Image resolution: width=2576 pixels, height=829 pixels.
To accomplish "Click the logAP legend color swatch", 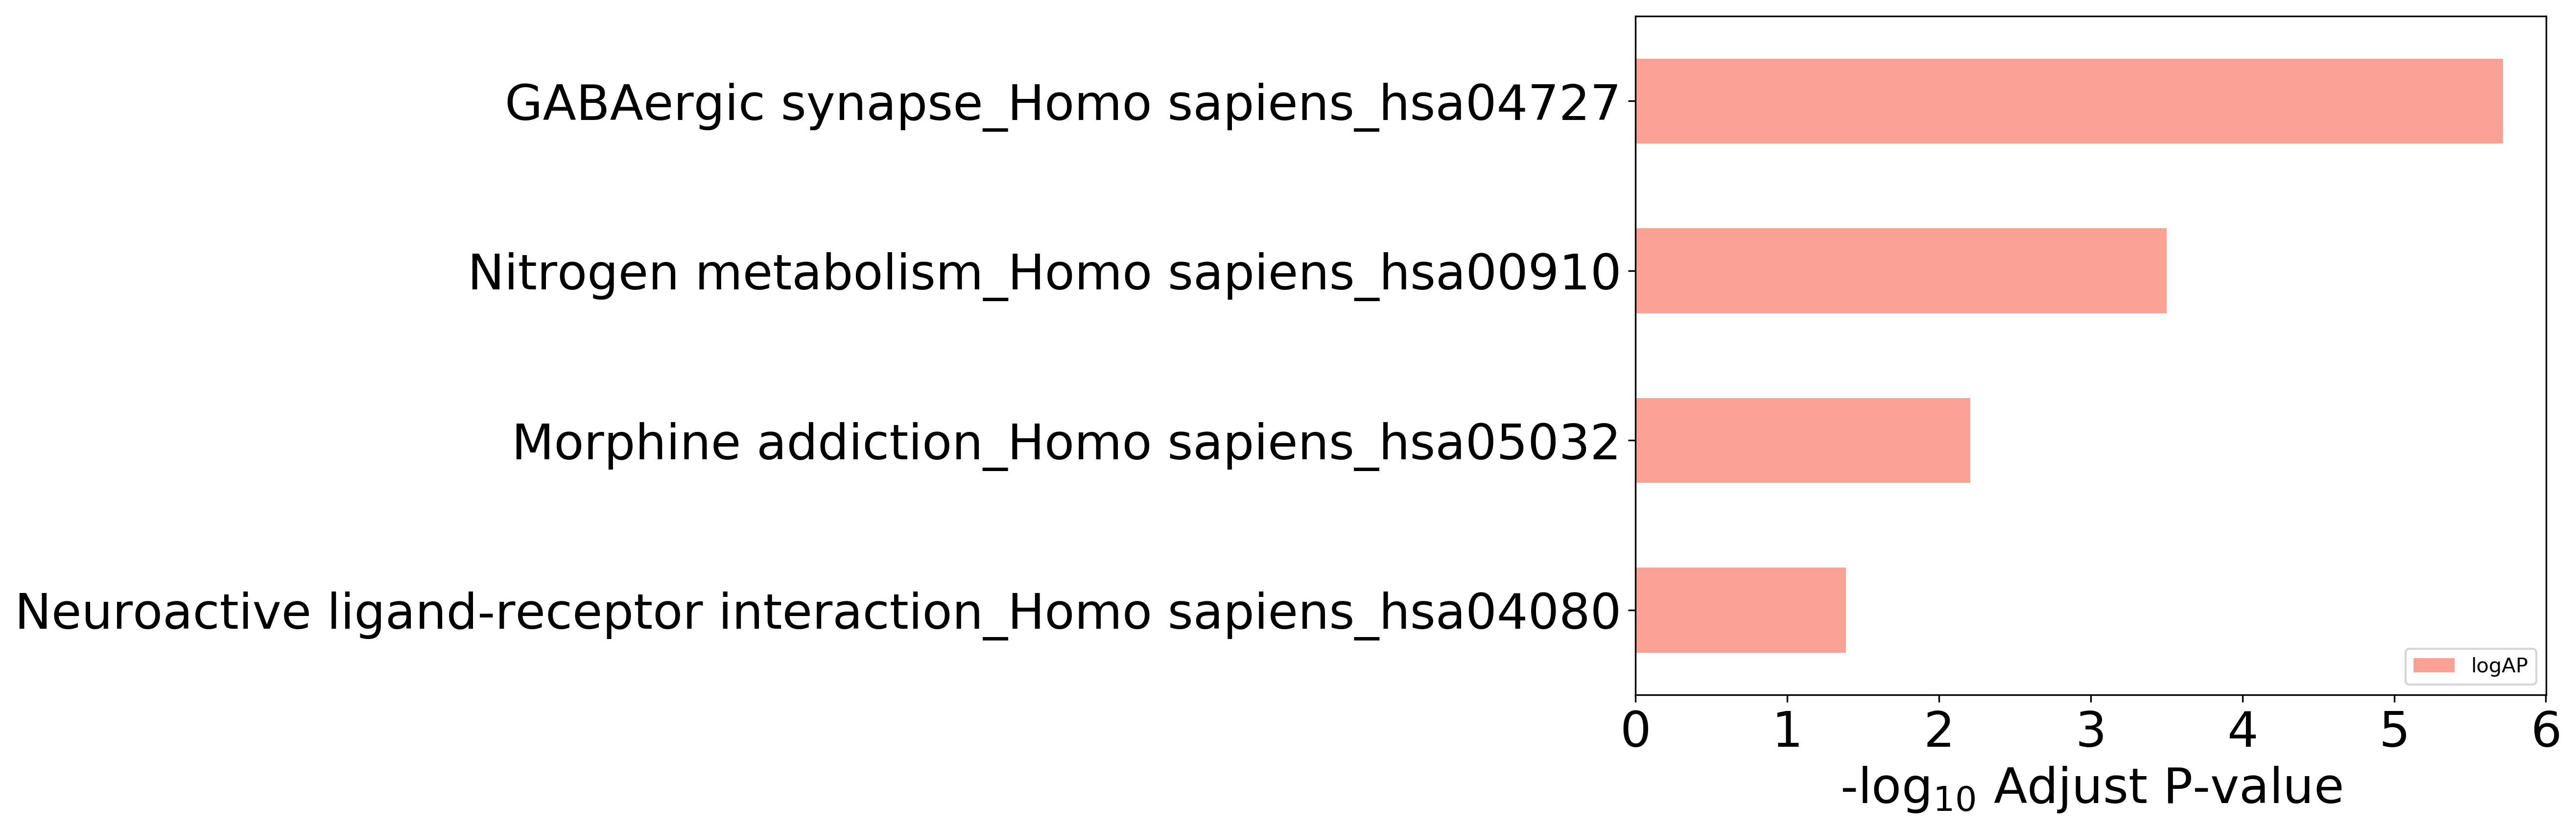I will [x=2434, y=666].
